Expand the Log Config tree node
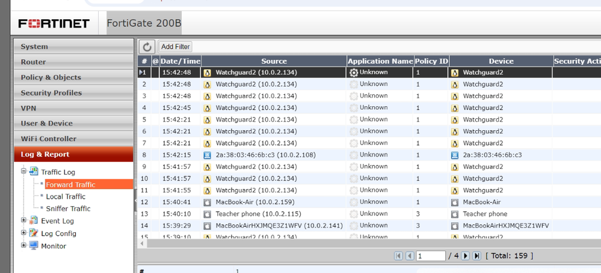 [x=24, y=233]
